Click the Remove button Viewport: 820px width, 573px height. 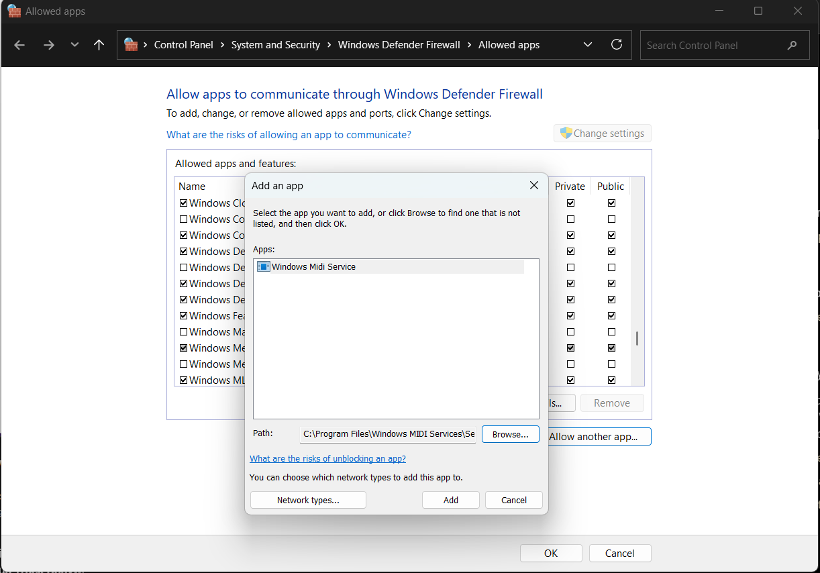tap(612, 403)
